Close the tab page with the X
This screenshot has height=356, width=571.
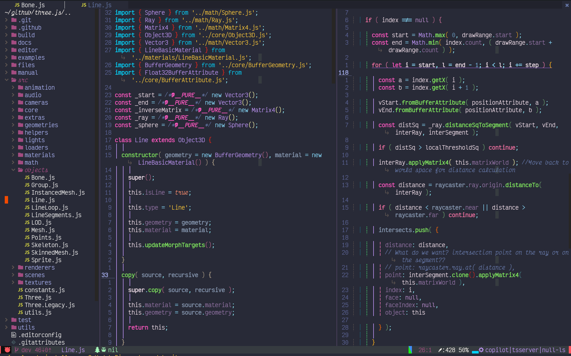tap(567, 5)
